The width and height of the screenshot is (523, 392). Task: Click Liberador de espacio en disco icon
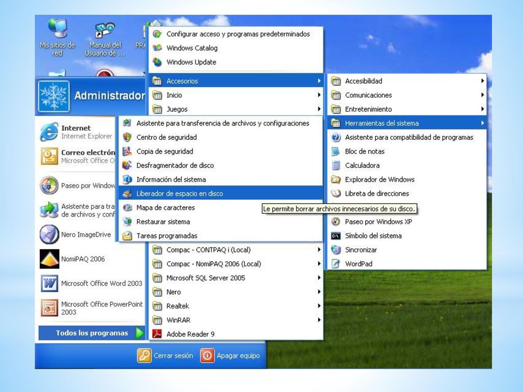(x=127, y=193)
